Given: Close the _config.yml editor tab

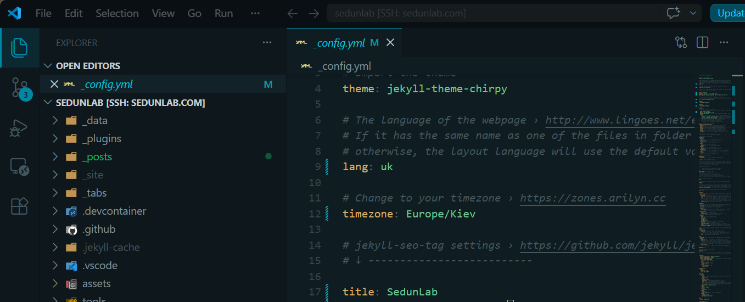Looking at the screenshot, I should pos(390,43).
